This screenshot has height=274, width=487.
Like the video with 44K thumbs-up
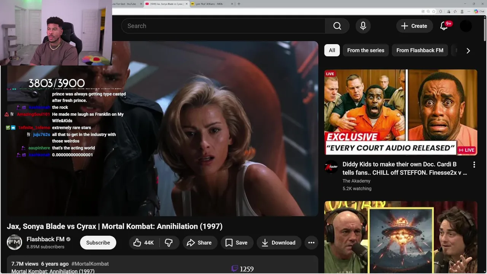click(x=144, y=243)
